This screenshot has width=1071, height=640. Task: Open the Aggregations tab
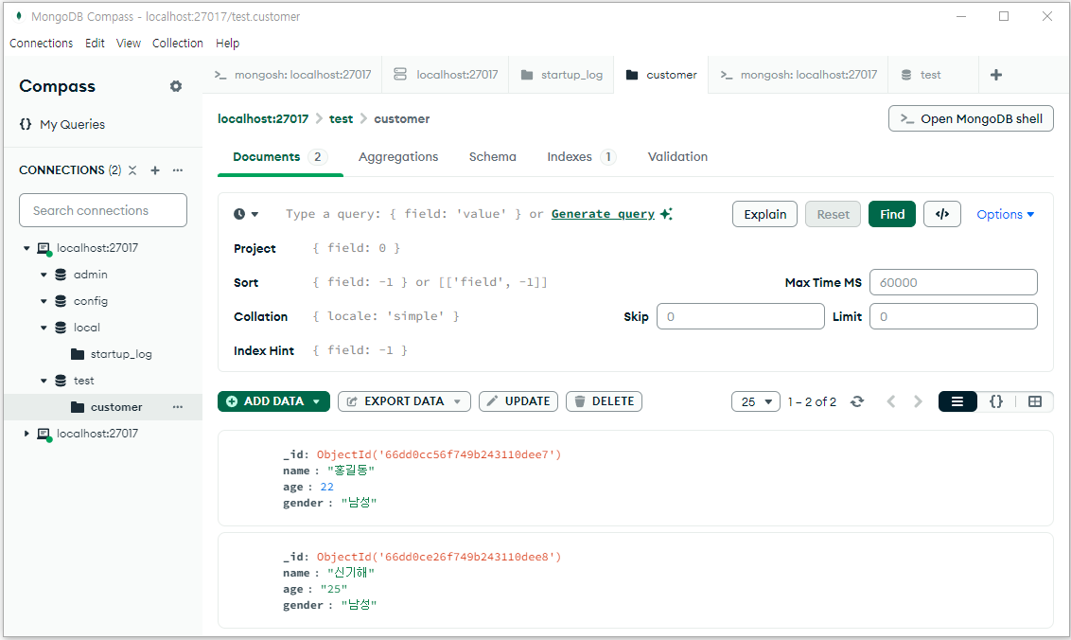(398, 157)
